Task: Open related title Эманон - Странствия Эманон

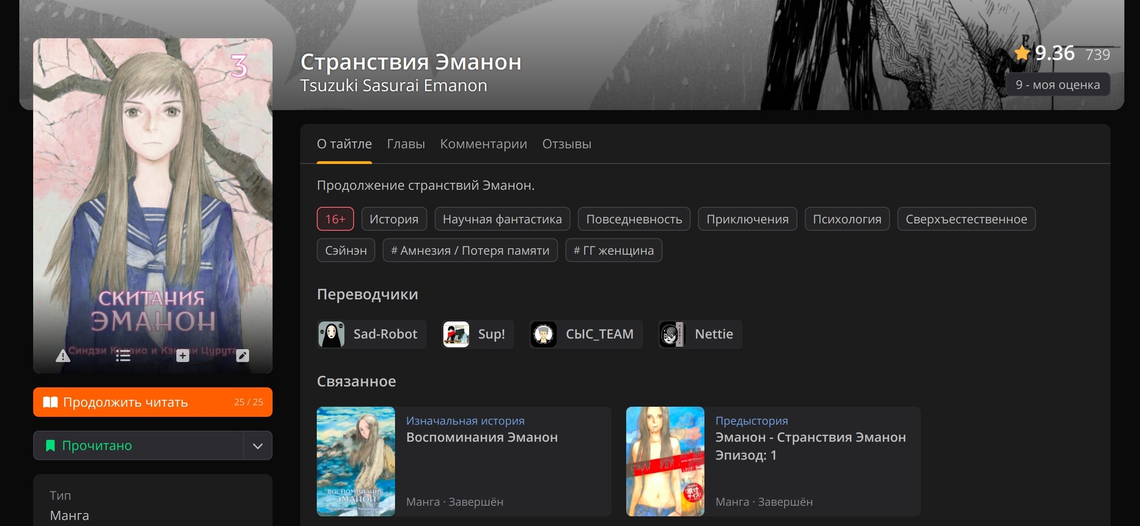Action: click(810, 438)
